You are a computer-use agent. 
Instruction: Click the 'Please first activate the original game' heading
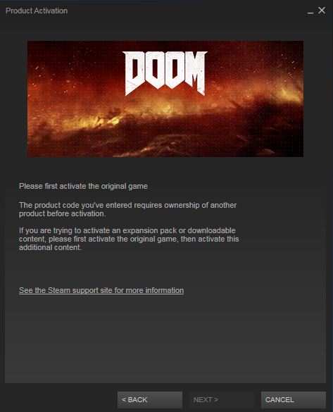point(83,187)
